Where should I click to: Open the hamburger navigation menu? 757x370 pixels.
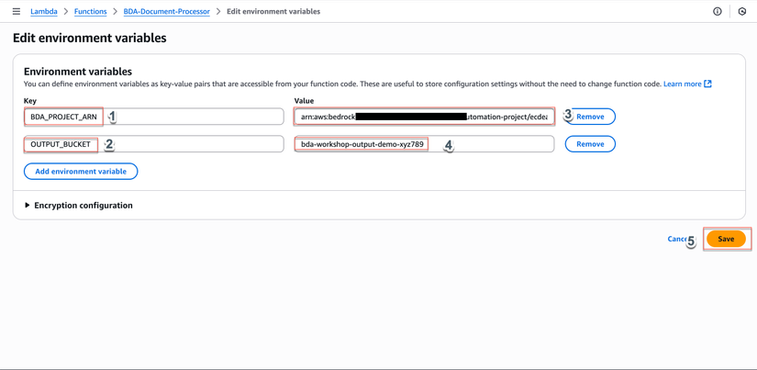click(16, 11)
